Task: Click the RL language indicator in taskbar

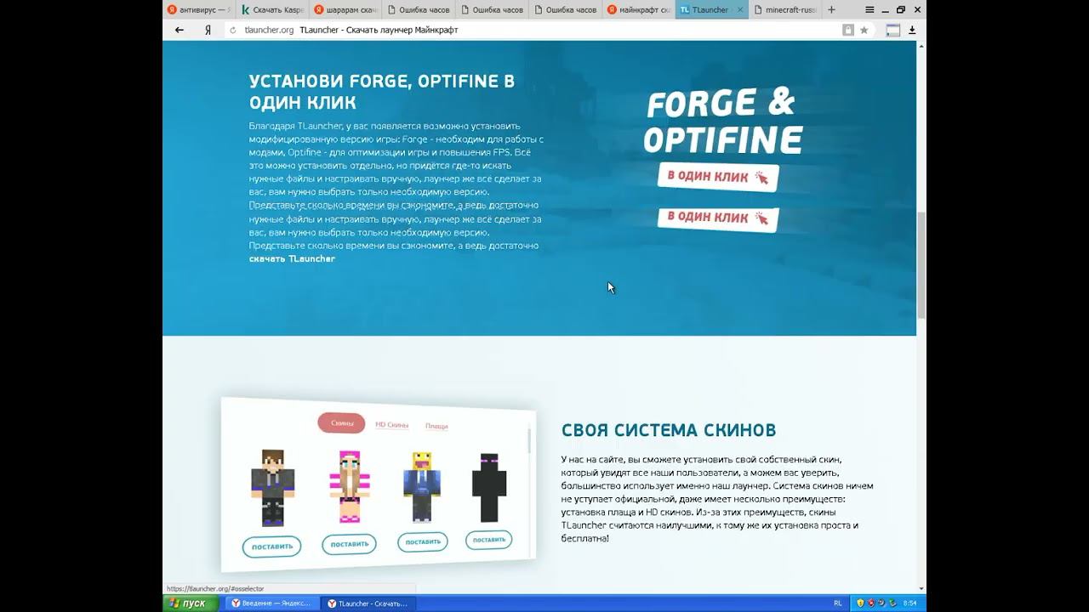Action: click(x=838, y=603)
